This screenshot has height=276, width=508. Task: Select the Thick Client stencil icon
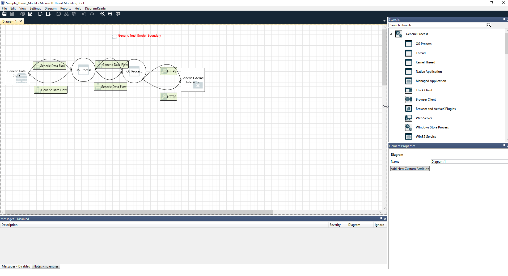pyautogui.click(x=409, y=90)
